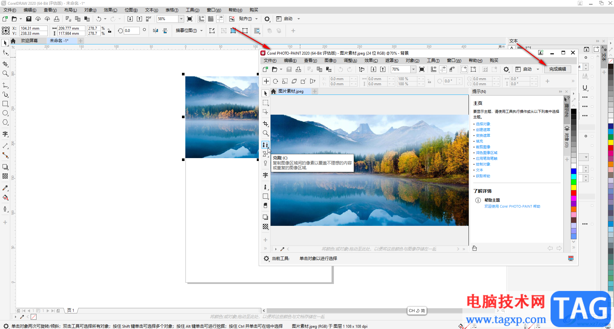Activate the Zoom tool in PHOTO-PAINT toolbox
The width and height of the screenshot is (614, 329).
[265, 133]
